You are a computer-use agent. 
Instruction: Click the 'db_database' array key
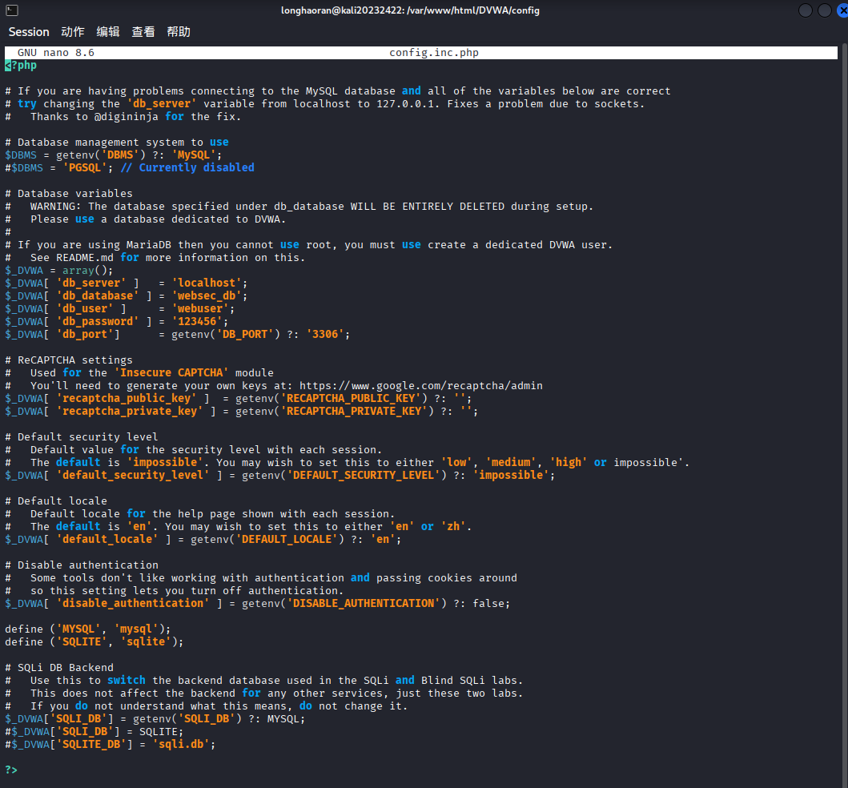pyautogui.click(x=98, y=295)
